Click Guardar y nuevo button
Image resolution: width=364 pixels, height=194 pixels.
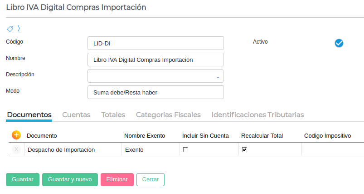tap(70, 179)
